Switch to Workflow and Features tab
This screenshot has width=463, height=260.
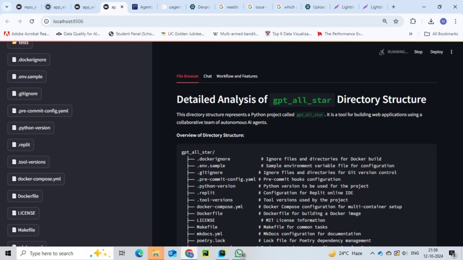237,76
